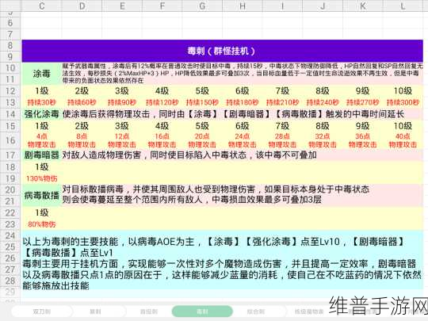Select row 12 header
Viewport: 428px width, 321px height.
10,91
